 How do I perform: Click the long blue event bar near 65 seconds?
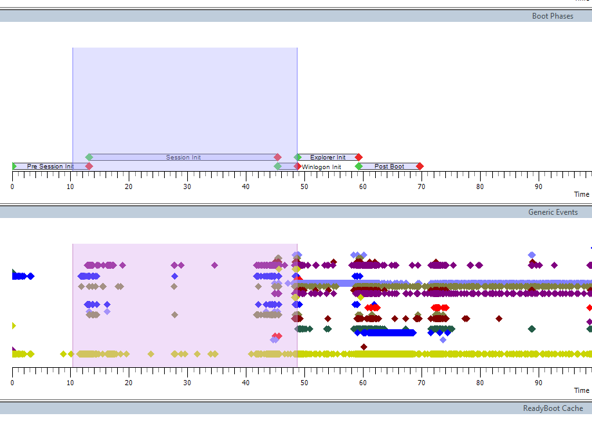tap(389, 332)
